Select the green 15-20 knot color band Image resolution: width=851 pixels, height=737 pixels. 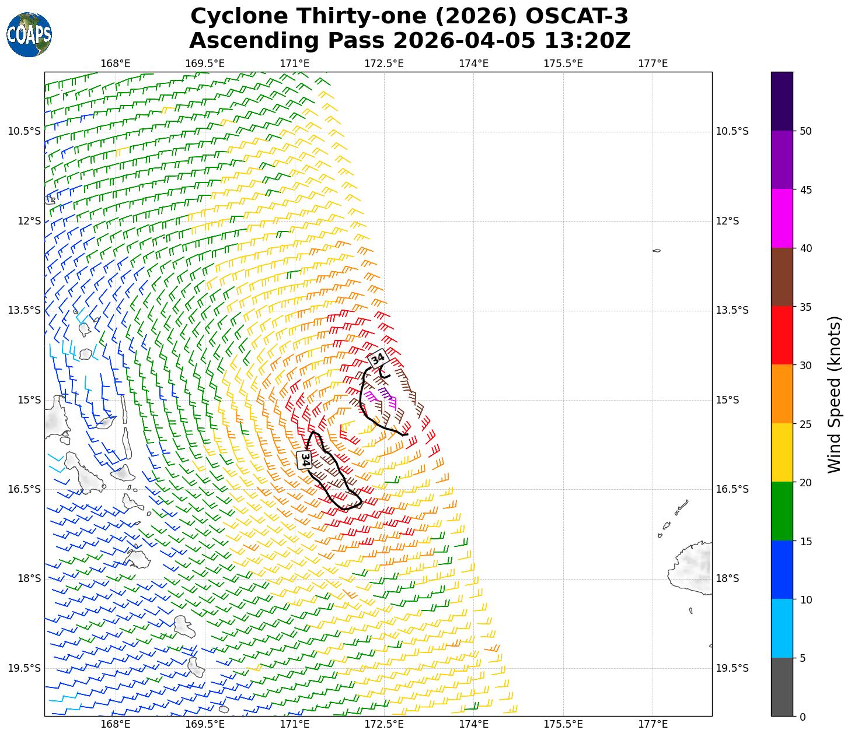782,511
